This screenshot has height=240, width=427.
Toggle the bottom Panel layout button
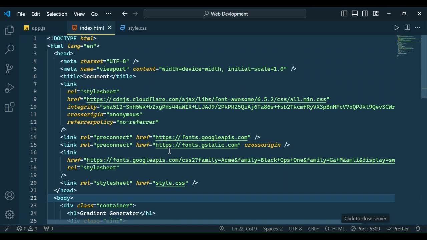[x=355, y=14]
